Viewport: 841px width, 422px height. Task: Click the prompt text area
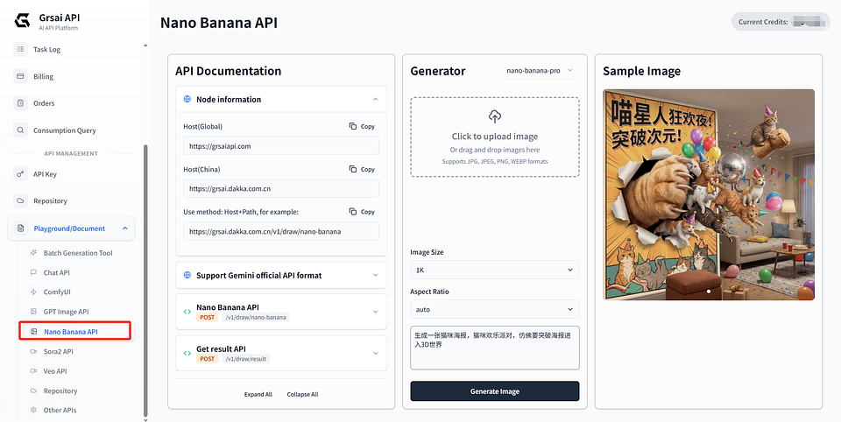click(494, 348)
